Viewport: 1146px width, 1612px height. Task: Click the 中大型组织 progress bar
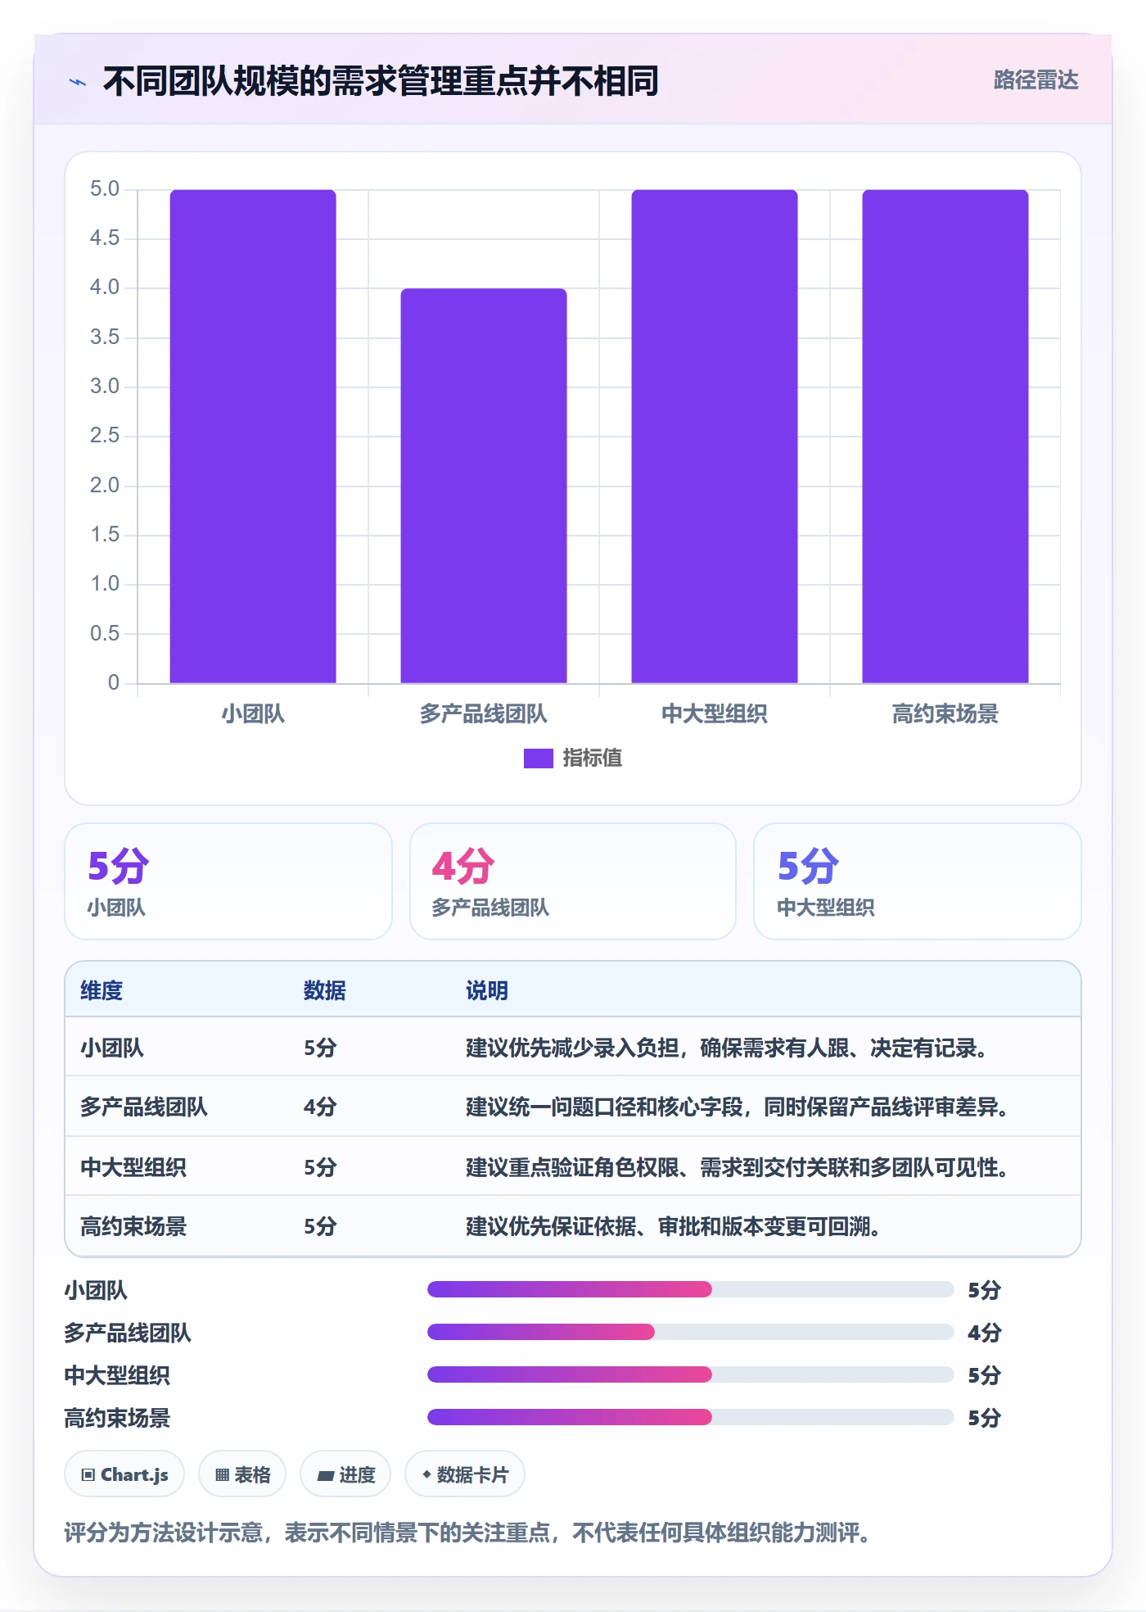[690, 1374]
